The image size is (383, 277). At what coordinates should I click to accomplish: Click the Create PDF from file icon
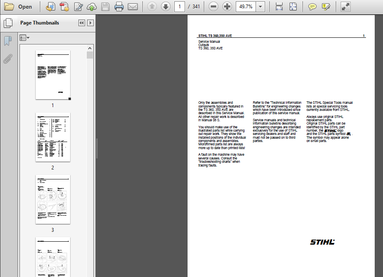[51, 7]
